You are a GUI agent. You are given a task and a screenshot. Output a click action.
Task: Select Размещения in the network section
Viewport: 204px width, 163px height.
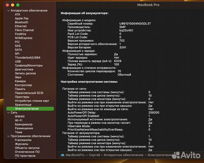coord(24,128)
